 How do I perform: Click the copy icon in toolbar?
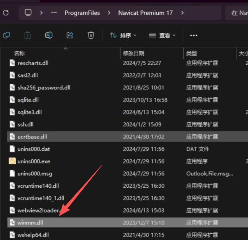(x=6, y=35)
